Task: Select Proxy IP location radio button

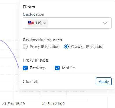Action: point(25,46)
